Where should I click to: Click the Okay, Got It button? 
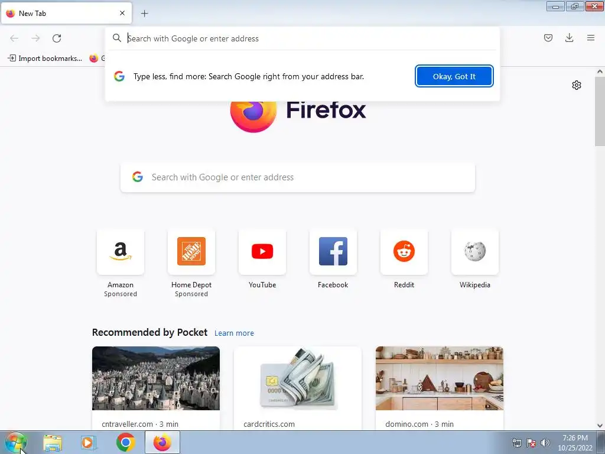tap(454, 76)
